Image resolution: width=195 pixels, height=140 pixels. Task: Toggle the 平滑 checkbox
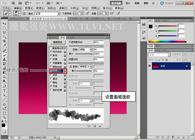pos(51,86)
